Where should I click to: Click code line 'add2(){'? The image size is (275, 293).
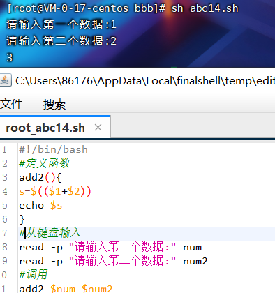[x=40, y=177]
